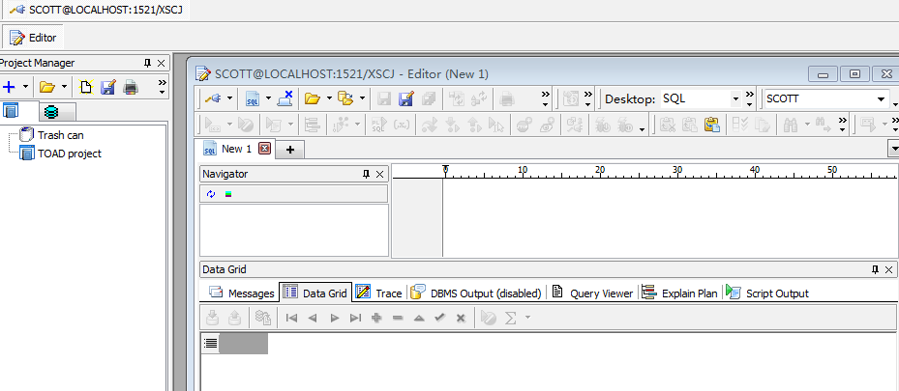Click the delete row minus button in Data Grid
Viewport: 899px width, 391px height.
pos(398,318)
